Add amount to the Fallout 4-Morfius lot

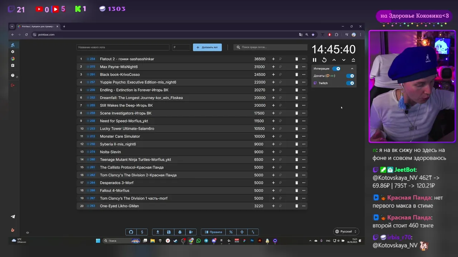[x=273, y=191]
